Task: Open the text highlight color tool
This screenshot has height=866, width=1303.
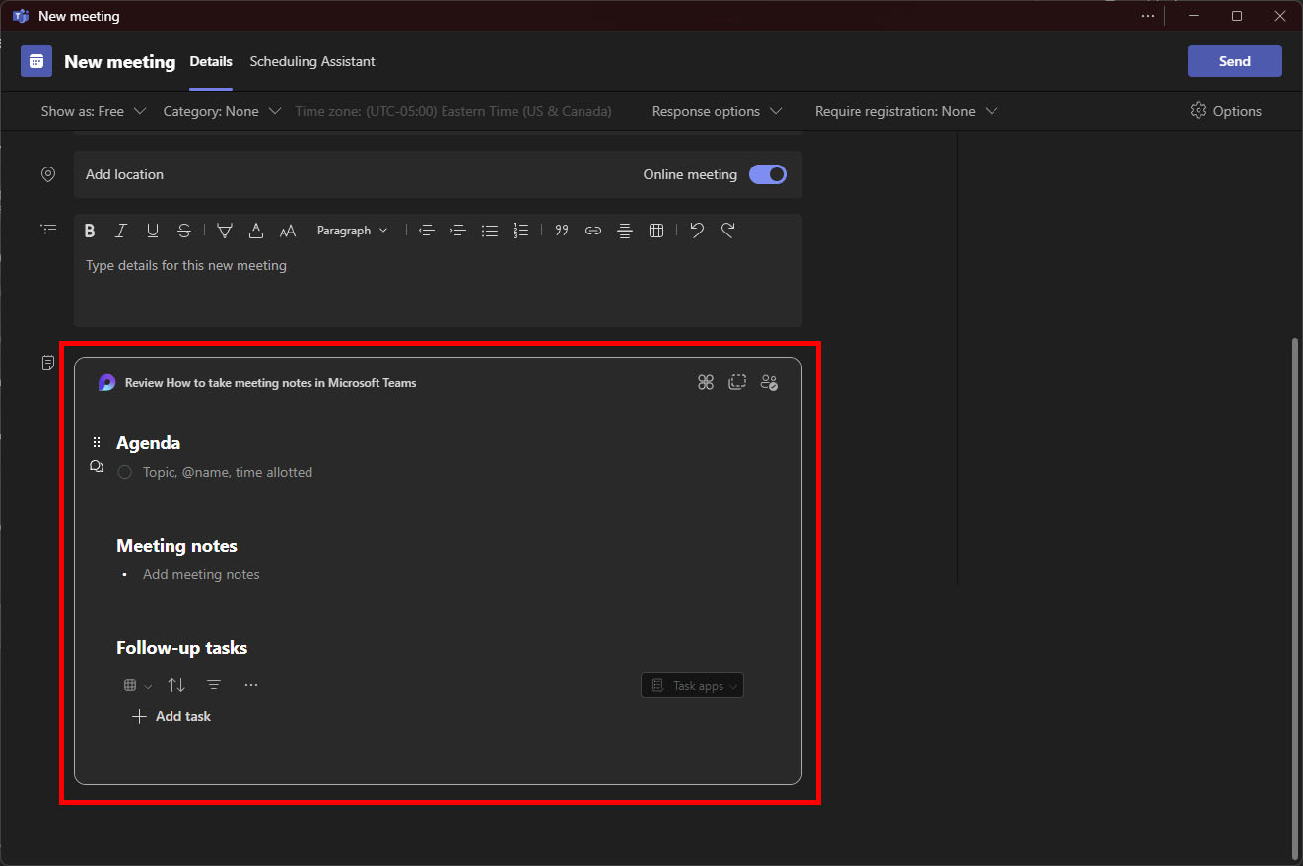Action: tap(225, 231)
